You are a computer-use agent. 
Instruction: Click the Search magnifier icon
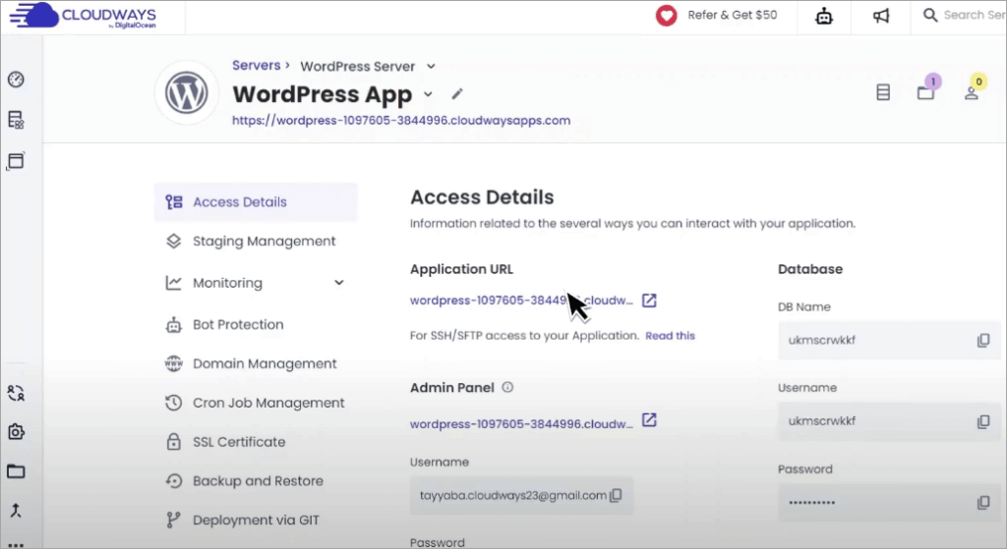click(x=930, y=15)
